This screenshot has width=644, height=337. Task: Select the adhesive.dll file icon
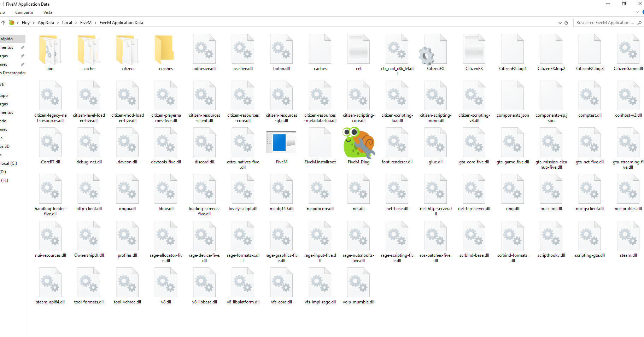coord(204,50)
